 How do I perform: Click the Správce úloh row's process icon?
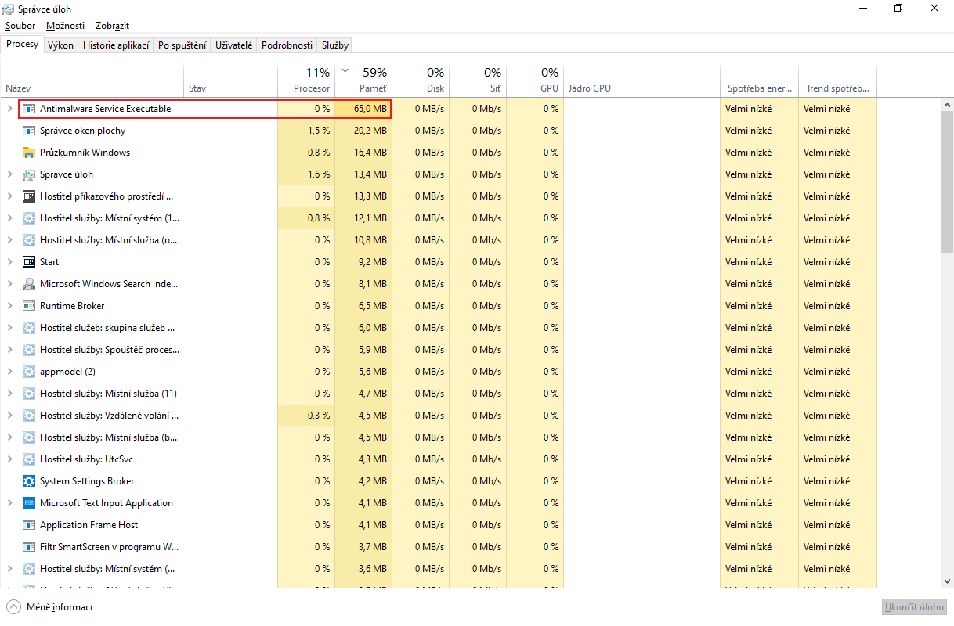coord(29,174)
